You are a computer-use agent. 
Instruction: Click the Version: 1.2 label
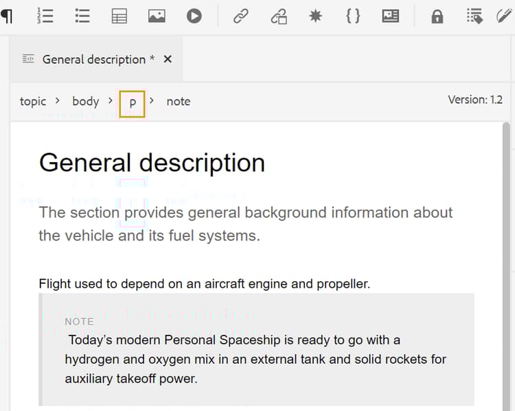click(475, 100)
